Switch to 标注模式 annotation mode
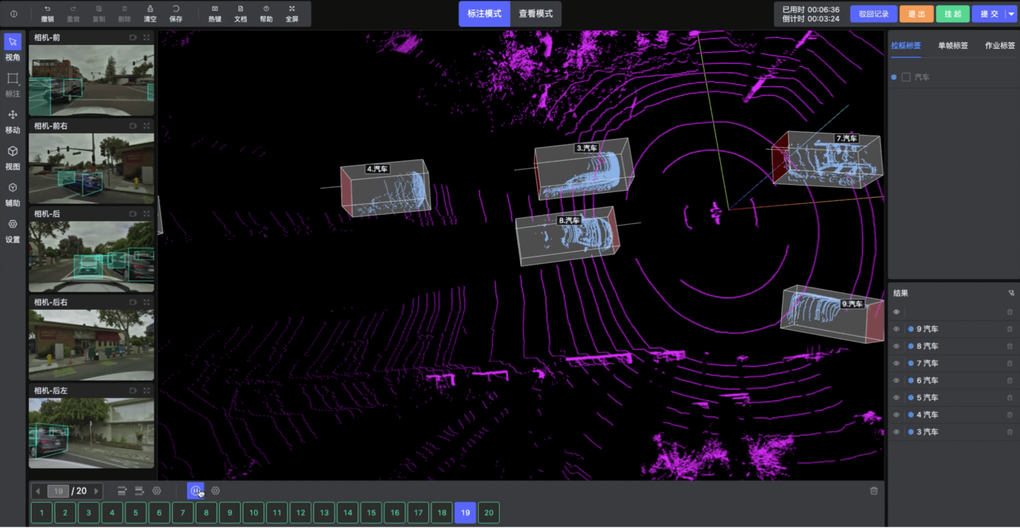This screenshot has width=1020, height=528. [484, 14]
